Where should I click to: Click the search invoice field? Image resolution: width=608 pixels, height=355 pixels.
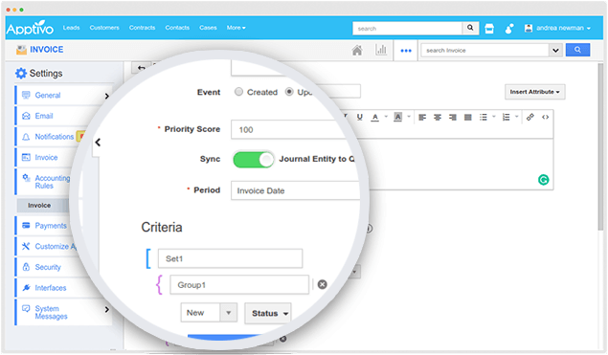(x=484, y=51)
